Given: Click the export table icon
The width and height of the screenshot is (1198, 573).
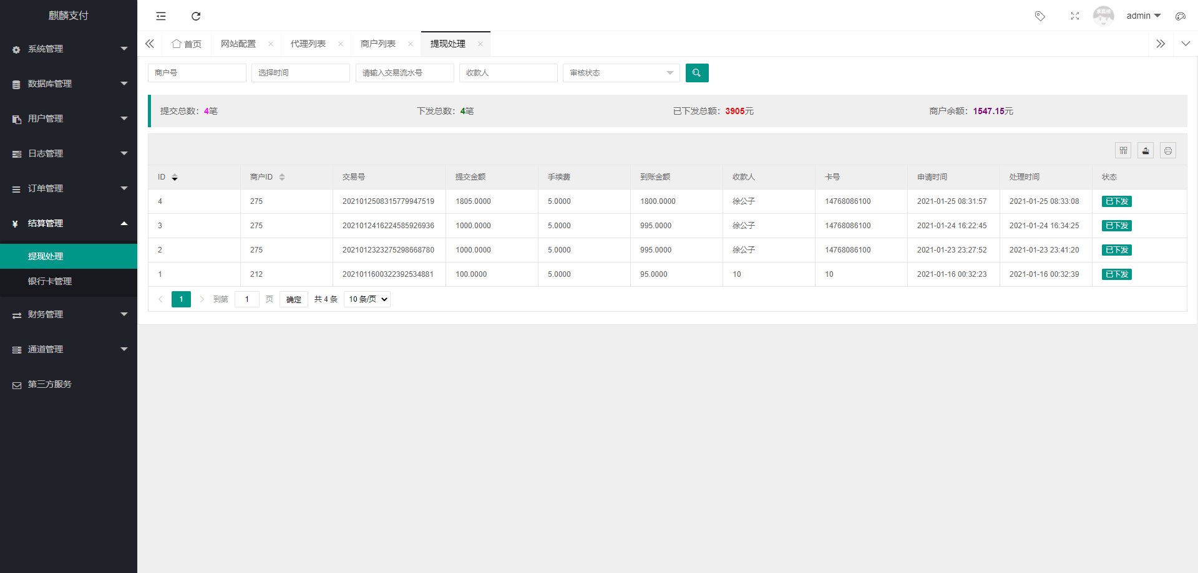Looking at the screenshot, I should [1145, 150].
